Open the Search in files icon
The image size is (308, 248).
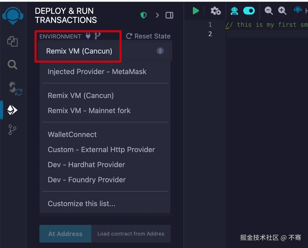tap(12, 65)
